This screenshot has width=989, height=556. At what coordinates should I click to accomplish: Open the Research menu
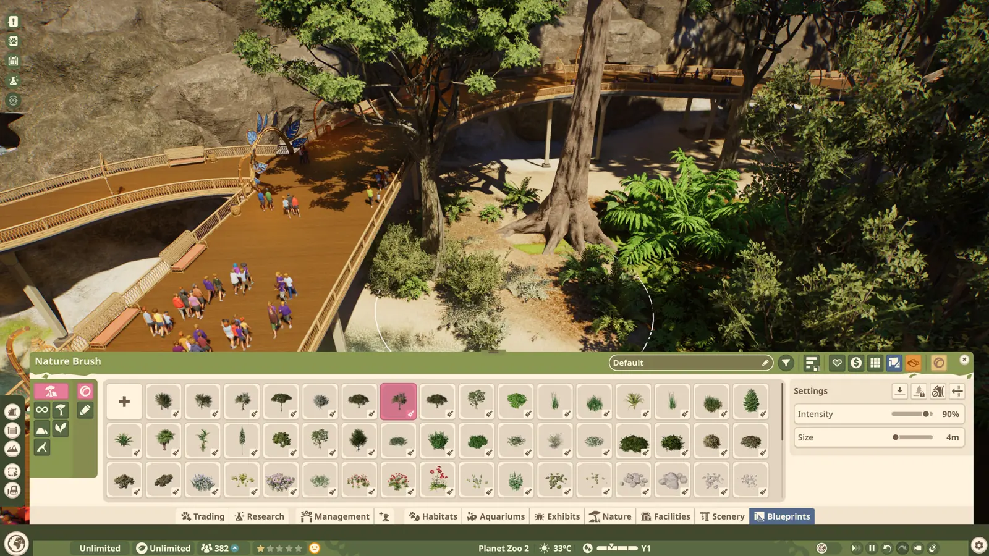coord(260,516)
